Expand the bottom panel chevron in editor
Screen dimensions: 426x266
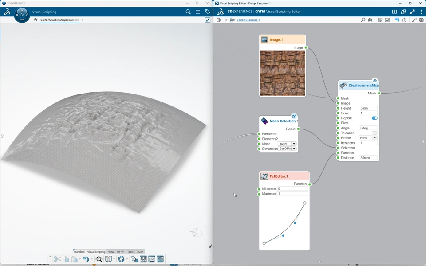[x=319, y=262]
